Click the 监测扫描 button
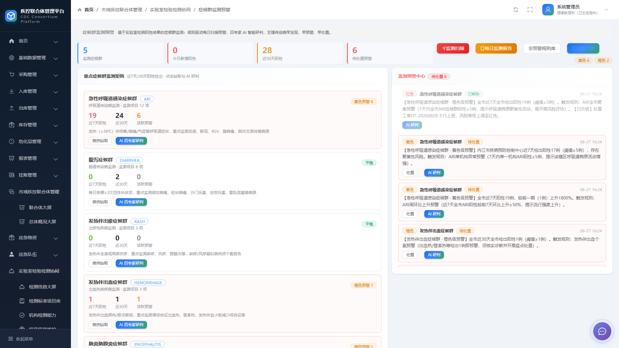This screenshot has height=348, width=619. [x=453, y=48]
